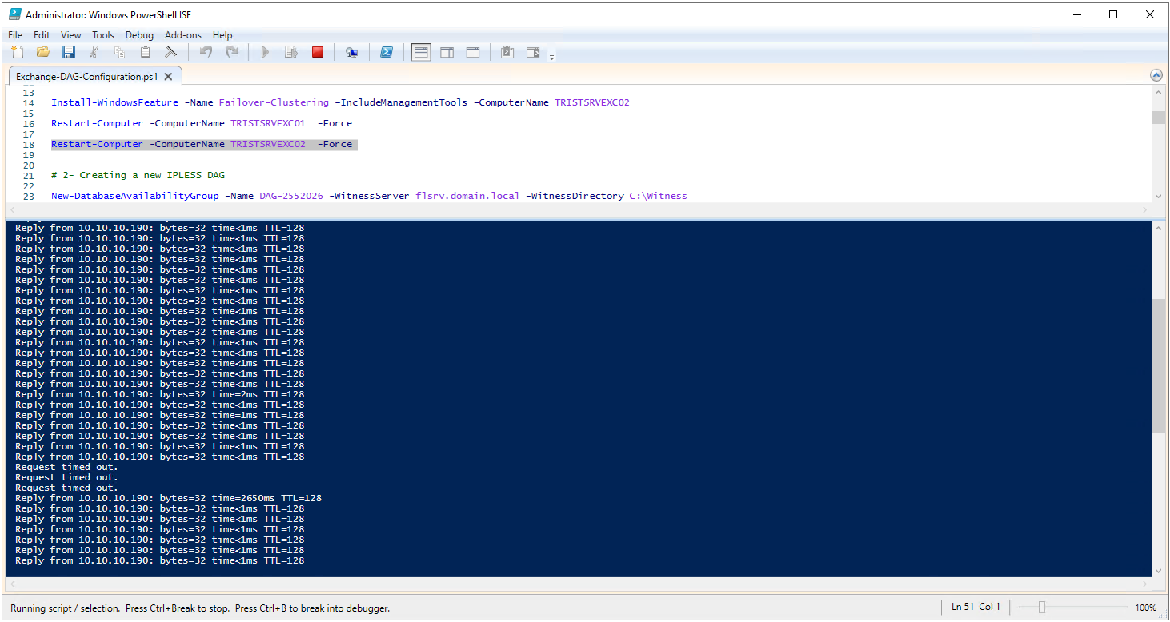Click reply line with time=2ms
The height and width of the screenshot is (622, 1170).
(x=159, y=394)
